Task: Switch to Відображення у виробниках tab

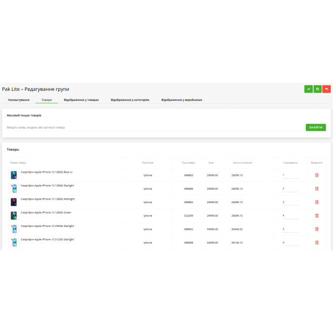Action: coord(182,100)
